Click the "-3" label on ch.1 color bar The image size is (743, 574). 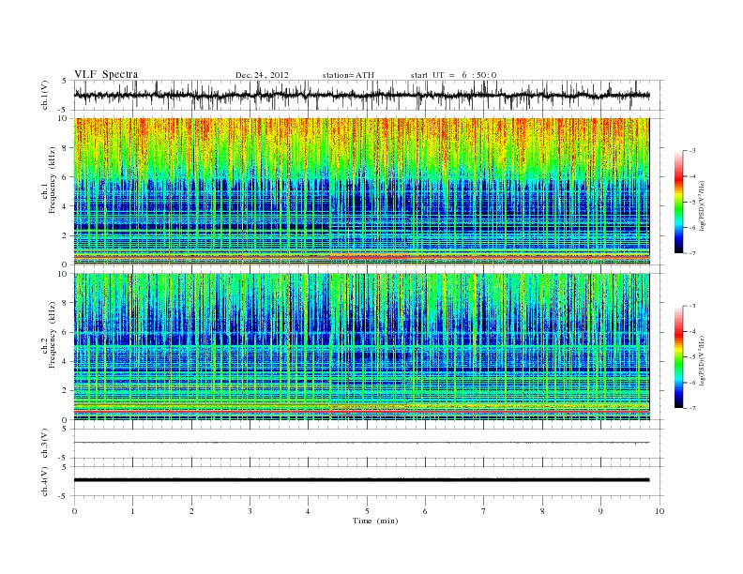(x=692, y=151)
